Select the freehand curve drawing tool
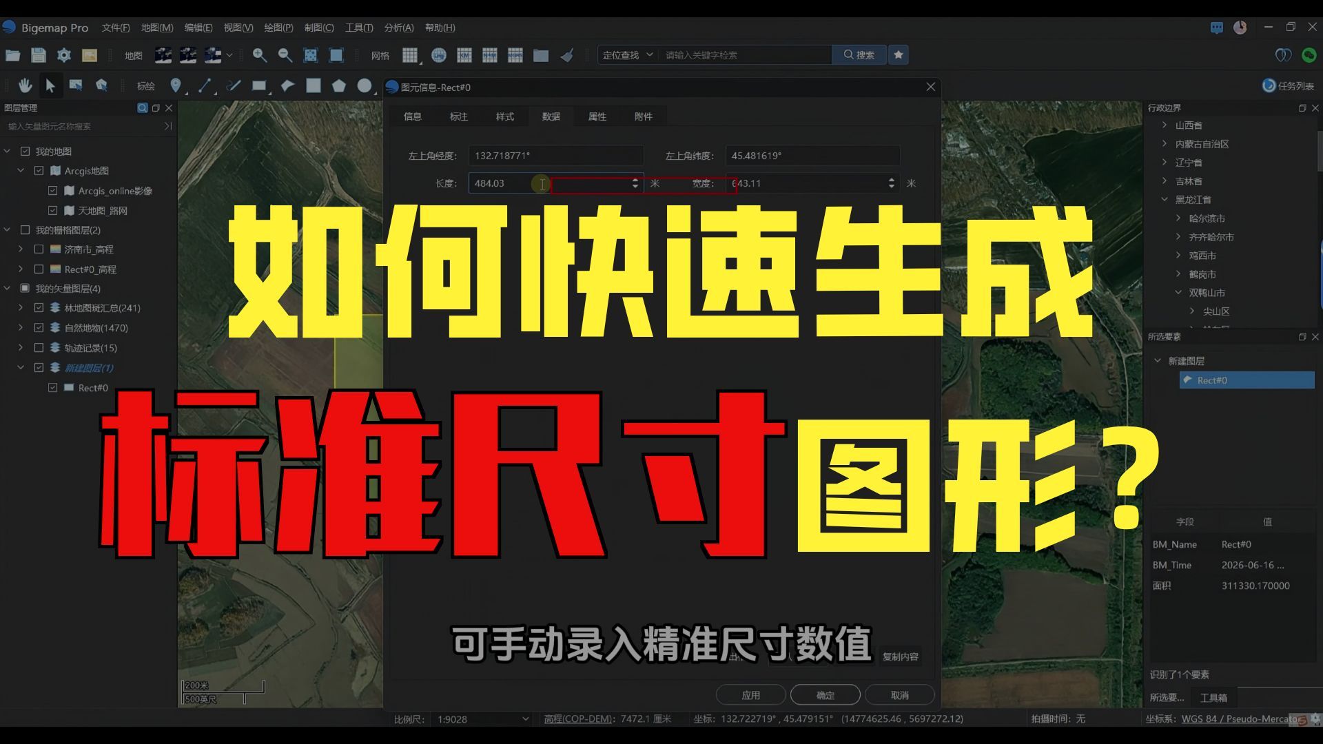The height and width of the screenshot is (744, 1323). click(x=234, y=85)
